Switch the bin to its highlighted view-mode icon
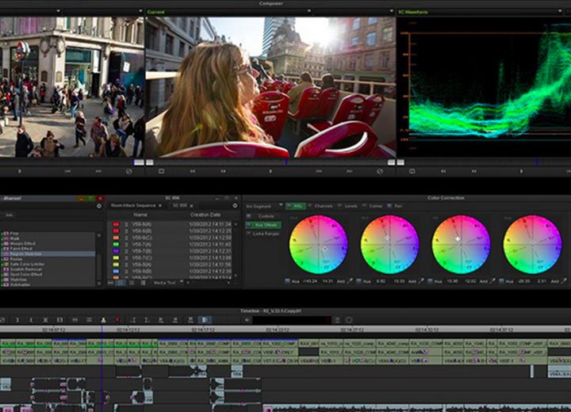This screenshot has width=571, height=412. click(121, 282)
